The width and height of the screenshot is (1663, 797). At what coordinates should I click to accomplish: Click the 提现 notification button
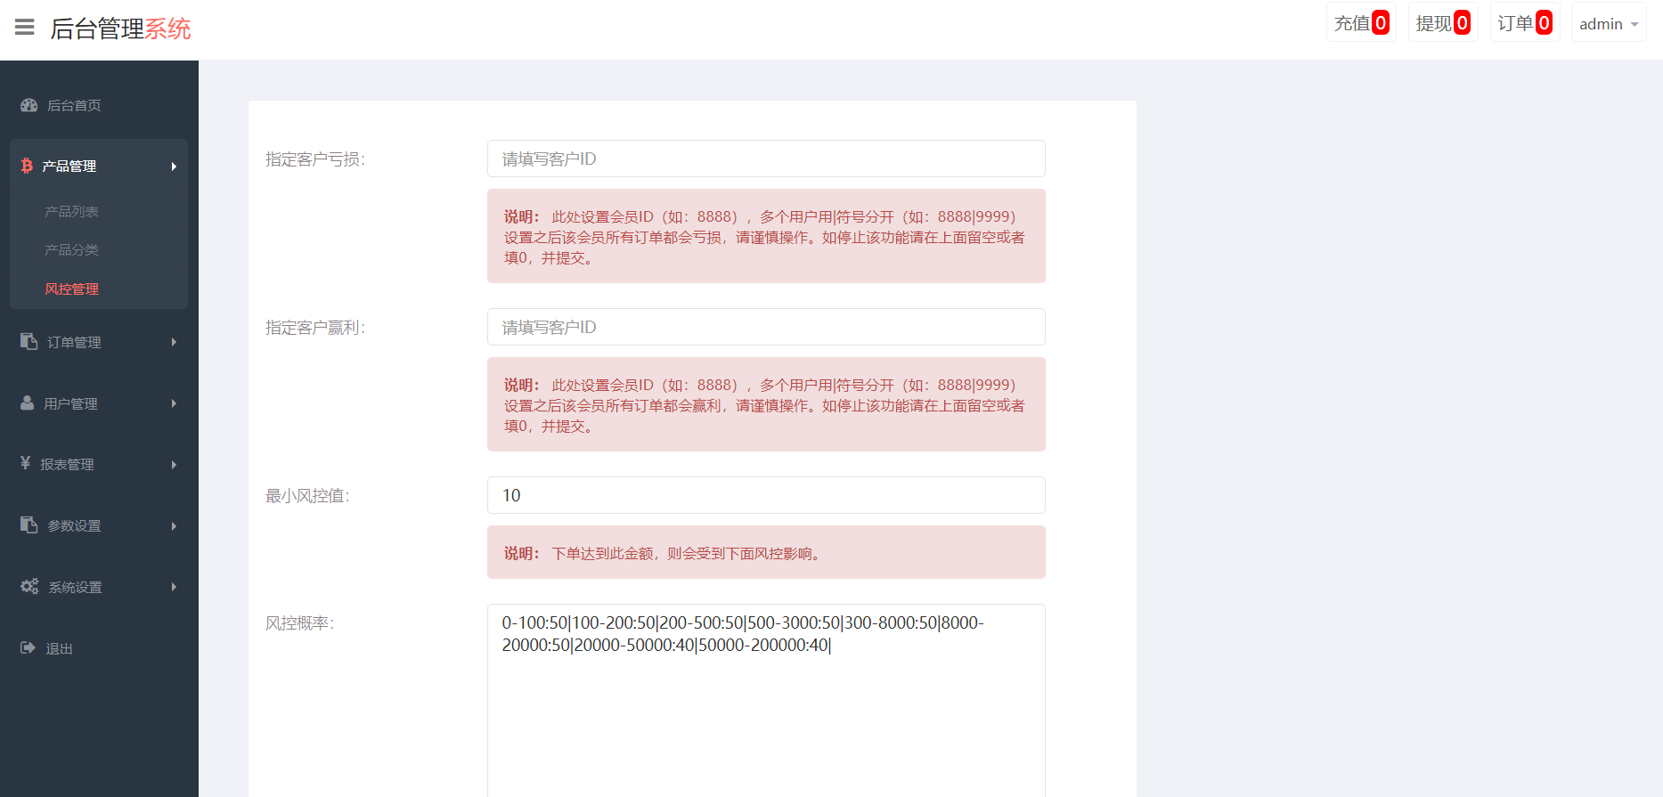pyautogui.click(x=1443, y=23)
